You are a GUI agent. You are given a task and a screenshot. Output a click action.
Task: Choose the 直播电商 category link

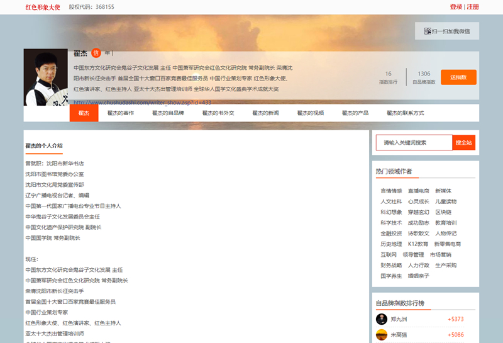418,191
